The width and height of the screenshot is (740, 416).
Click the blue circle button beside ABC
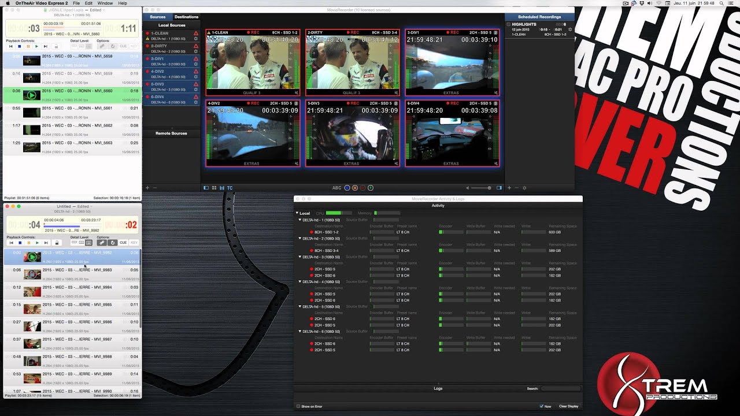click(x=347, y=188)
